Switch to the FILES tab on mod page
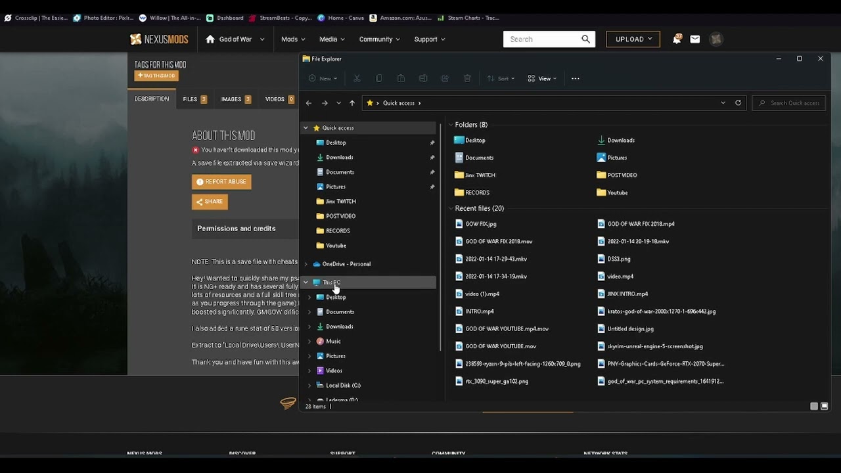Screen dimensions: 841x473 195,99
